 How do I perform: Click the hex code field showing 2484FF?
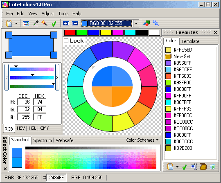tap(56, 178)
